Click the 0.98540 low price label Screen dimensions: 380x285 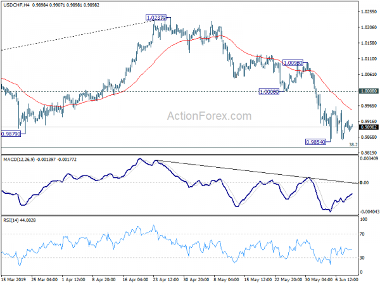315,142
